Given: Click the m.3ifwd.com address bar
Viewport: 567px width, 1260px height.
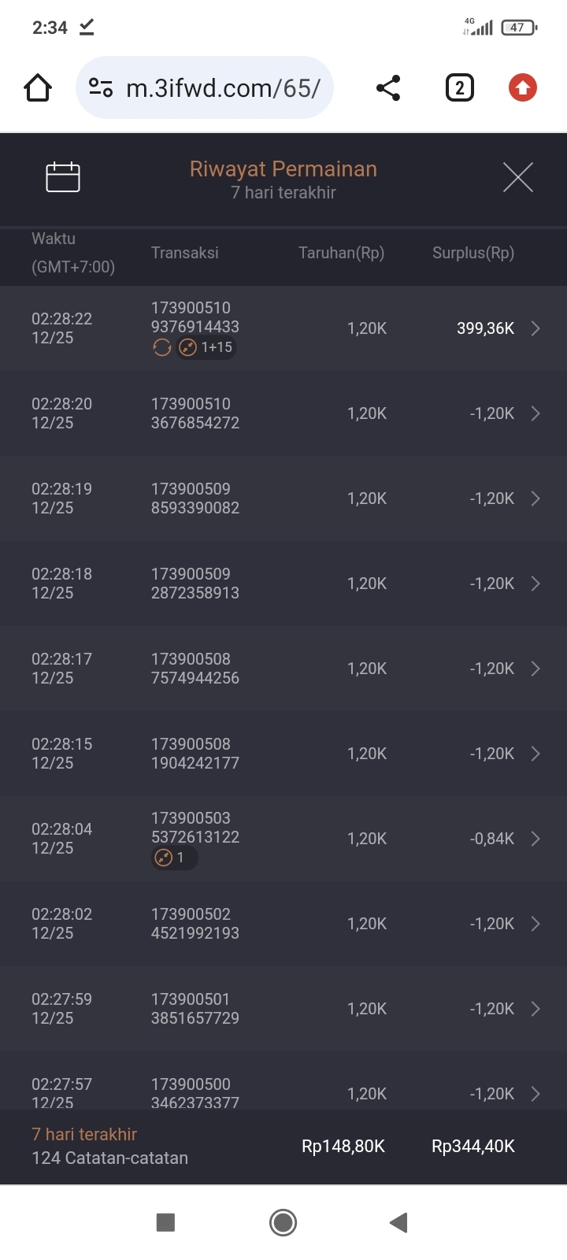Looking at the screenshot, I should pyautogui.click(x=223, y=87).
